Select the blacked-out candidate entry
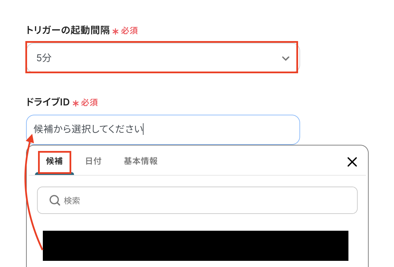 point(196,246)
